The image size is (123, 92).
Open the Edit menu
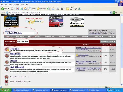[6, 5]
